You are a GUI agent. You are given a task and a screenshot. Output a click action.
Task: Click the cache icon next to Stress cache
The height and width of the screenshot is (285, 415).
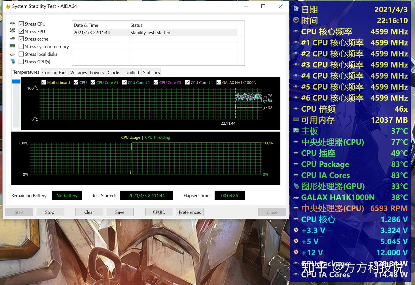click(12, 39)
